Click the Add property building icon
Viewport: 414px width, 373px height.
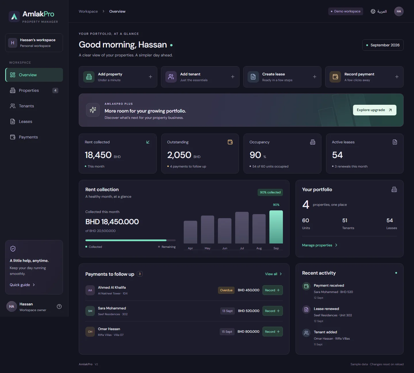(x=89, y=77)
